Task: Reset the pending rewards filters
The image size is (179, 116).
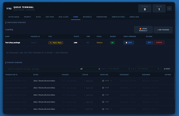Action: click(167, 69)
